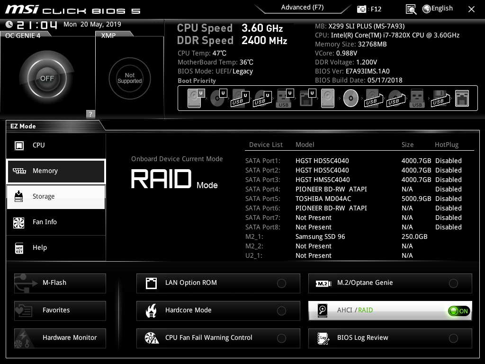This screenshot has width=485, height=364.
Task: Select SATA Port8 Not Present row
Action: (x=353, y=227)
